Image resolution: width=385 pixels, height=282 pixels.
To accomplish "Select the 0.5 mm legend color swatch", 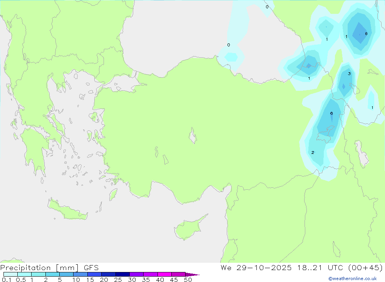I will coord(24,274).
